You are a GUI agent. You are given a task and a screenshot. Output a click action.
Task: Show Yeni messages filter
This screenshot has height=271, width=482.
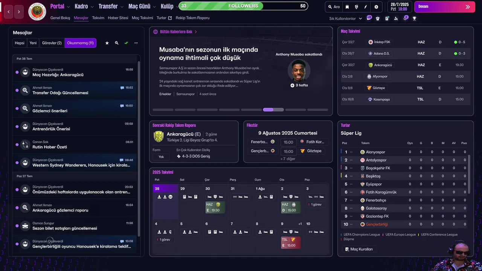click(33, 43)
